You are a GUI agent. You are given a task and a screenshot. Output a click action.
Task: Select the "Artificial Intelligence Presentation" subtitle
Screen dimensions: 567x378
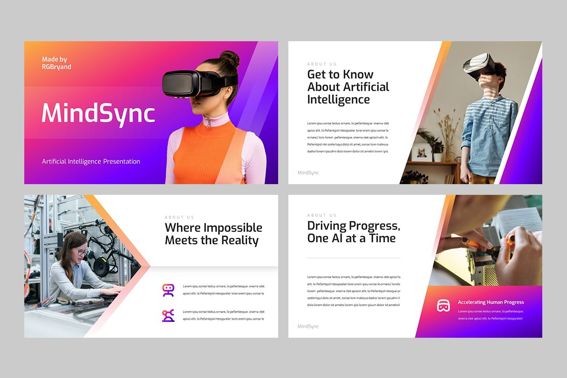91,161
